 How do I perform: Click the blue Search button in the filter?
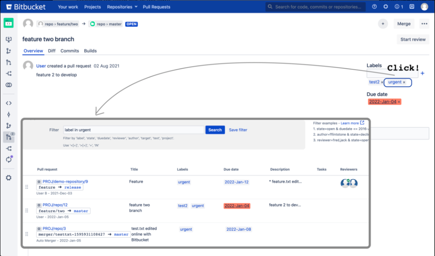click(215, 130)
